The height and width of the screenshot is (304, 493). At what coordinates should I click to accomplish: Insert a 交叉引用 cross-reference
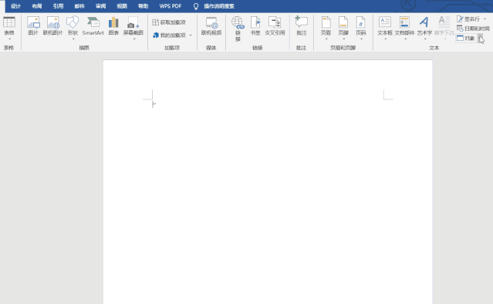pyautogui.click(x=275, y=25)
